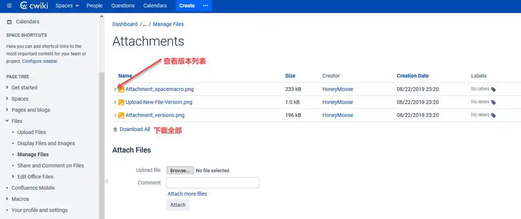Click the cwiki logo

[x=34, y=6]
